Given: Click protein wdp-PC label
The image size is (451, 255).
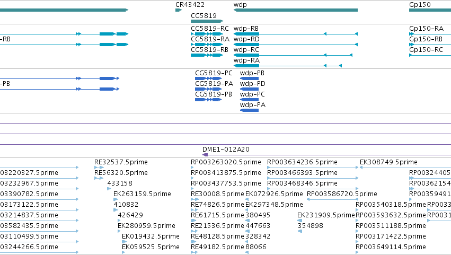Looking at the screenshot, I should pyautogui.click(x=252, y=94).
